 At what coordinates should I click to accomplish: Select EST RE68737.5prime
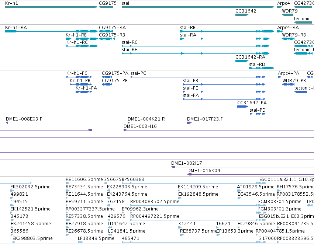point(182,235)
